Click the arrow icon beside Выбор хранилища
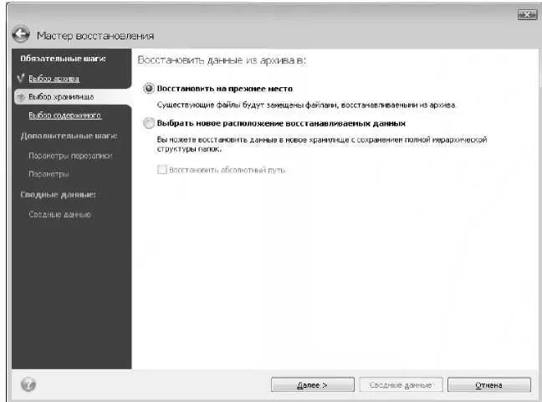 coord(21,96)
